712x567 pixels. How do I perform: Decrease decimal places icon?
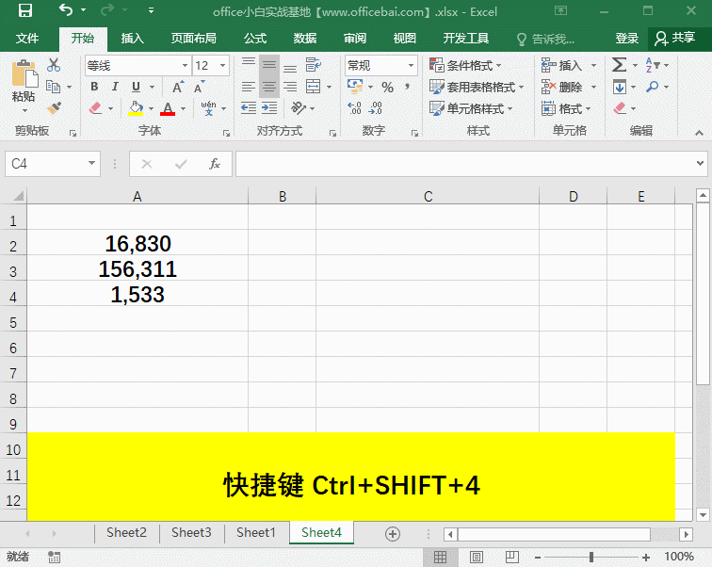click(376, 108)
